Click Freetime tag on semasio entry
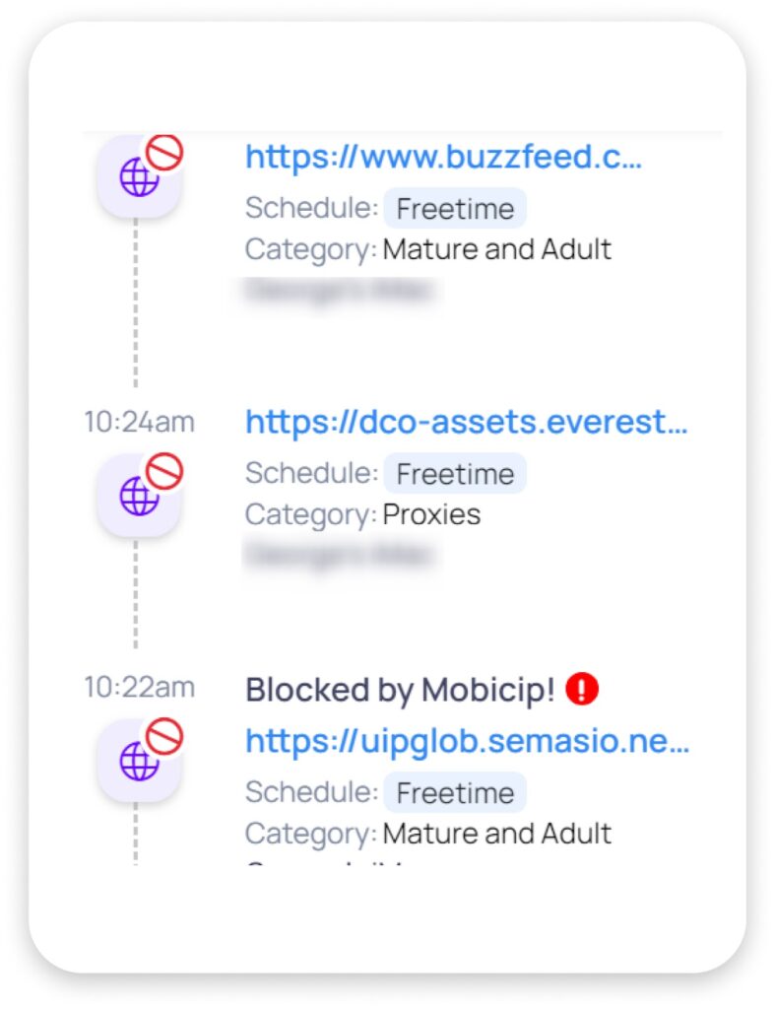Viewport: 775px width, 1009px height. point(455,793)
